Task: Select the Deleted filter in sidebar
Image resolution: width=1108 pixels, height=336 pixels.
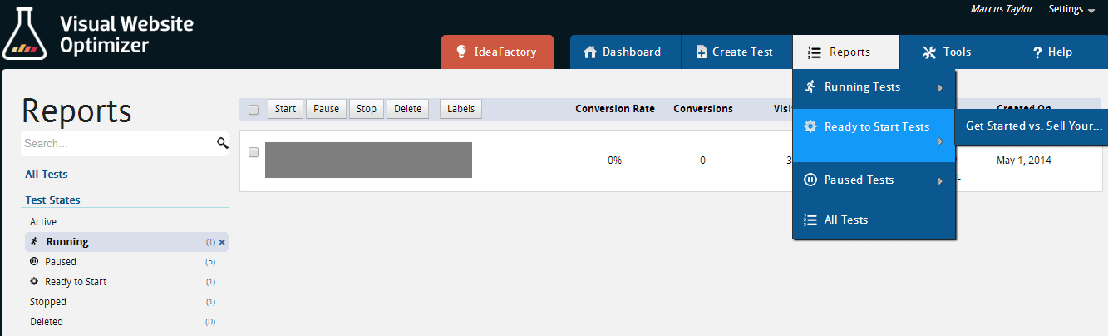Action: [x=47, y=322]
